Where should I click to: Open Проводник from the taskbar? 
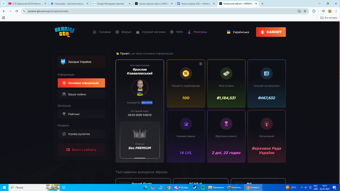(216, 188)
